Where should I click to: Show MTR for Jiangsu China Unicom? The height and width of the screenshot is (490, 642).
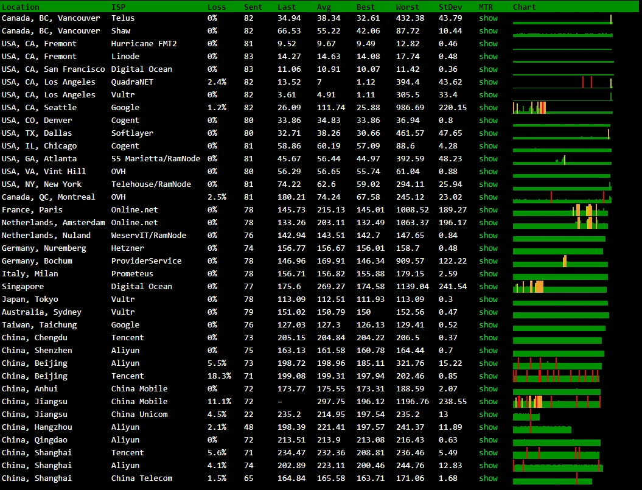[489, 414]
